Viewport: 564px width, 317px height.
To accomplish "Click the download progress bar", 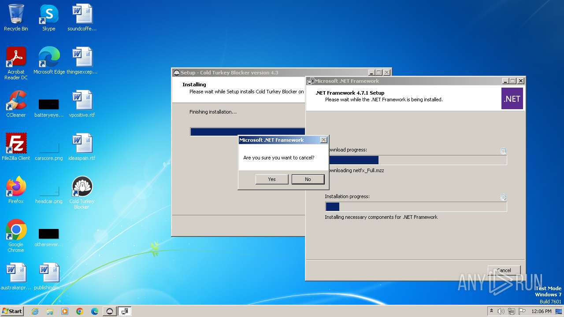I will coord(416,160).
